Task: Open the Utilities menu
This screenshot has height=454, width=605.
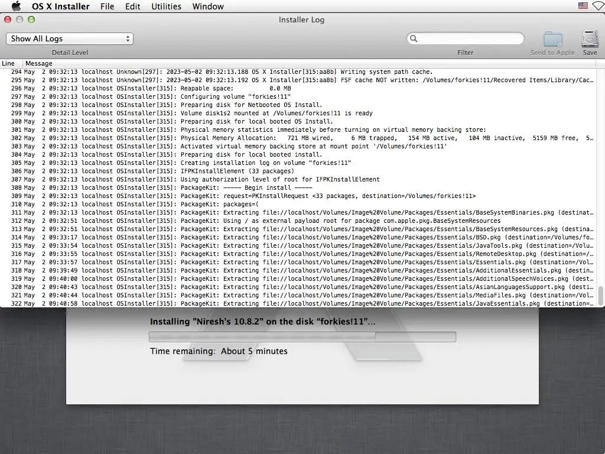Action: 166,7
